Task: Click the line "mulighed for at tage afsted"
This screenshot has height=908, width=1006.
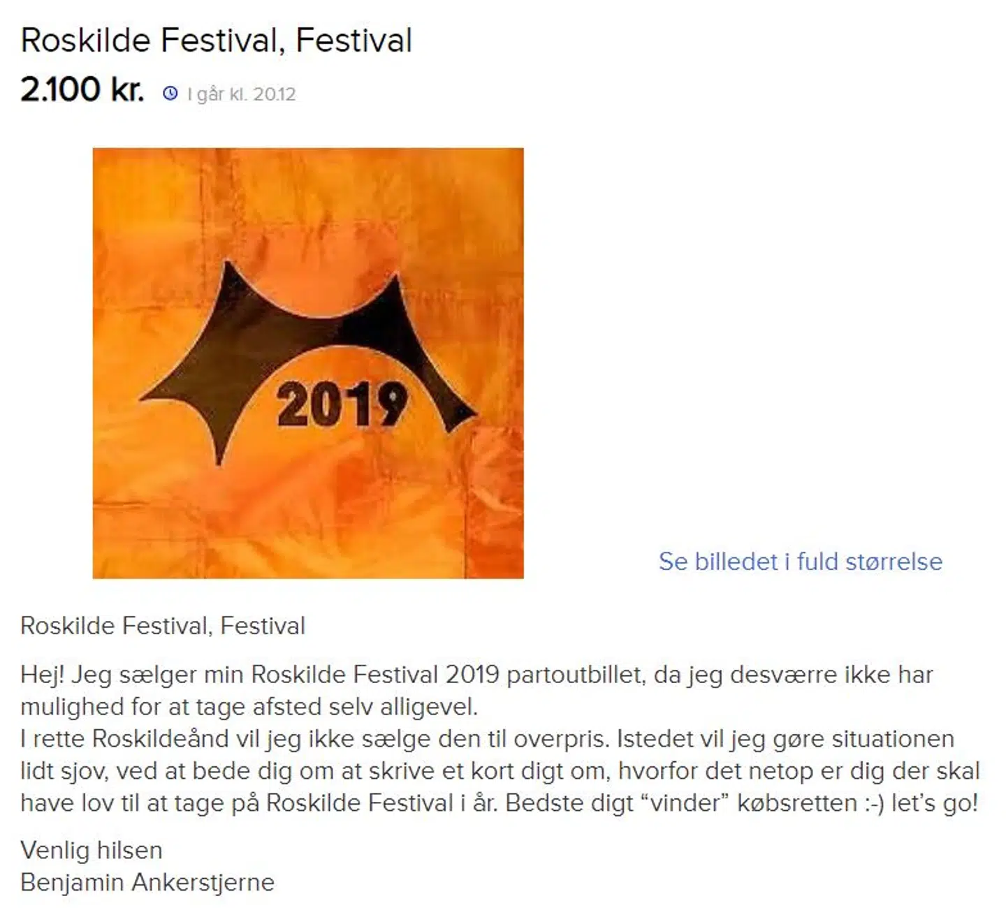Action: click(249, 707)
